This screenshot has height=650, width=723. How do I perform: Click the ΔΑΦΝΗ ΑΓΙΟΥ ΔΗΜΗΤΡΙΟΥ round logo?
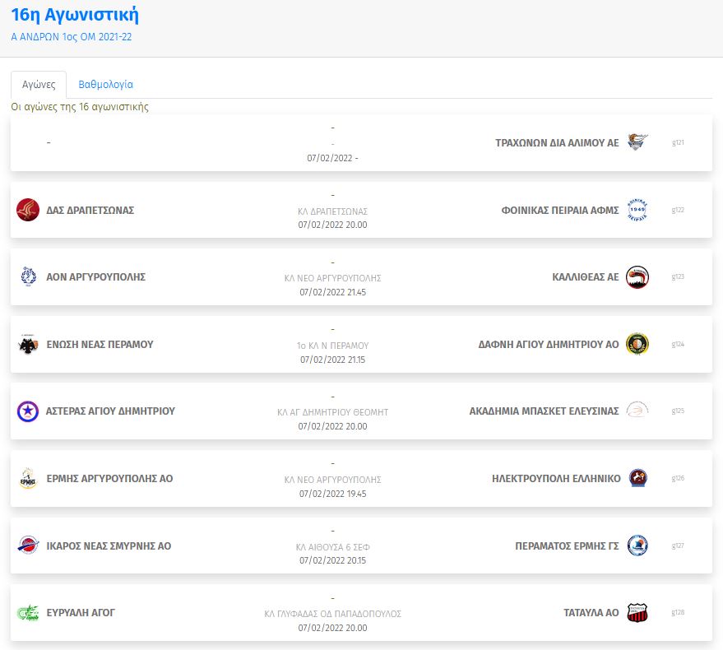click(x=637, y=344)
